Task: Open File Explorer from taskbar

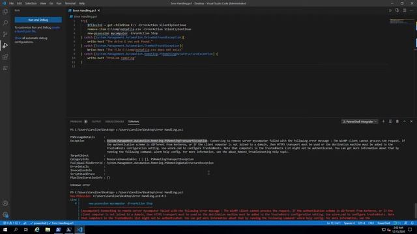Action: 48,229
